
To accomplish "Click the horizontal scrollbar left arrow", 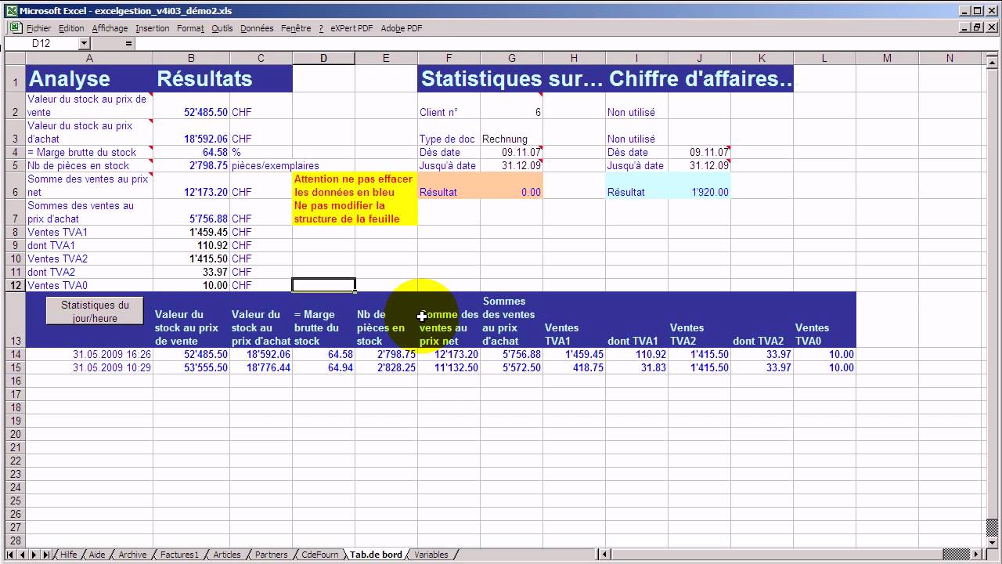I will (x=606, y=555).
